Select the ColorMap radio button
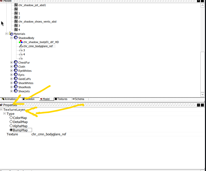Image resolution: width=206 pixels, height=171 pixels. pos(11,118)
